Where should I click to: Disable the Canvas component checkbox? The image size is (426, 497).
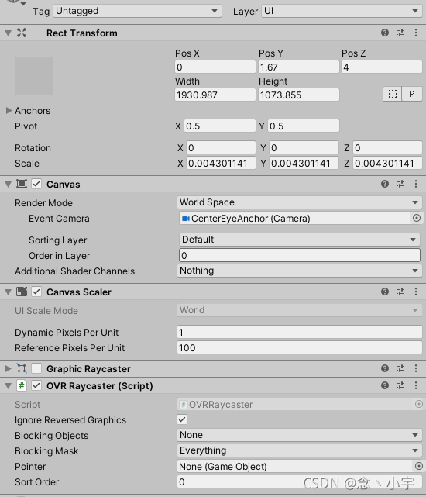36,184
